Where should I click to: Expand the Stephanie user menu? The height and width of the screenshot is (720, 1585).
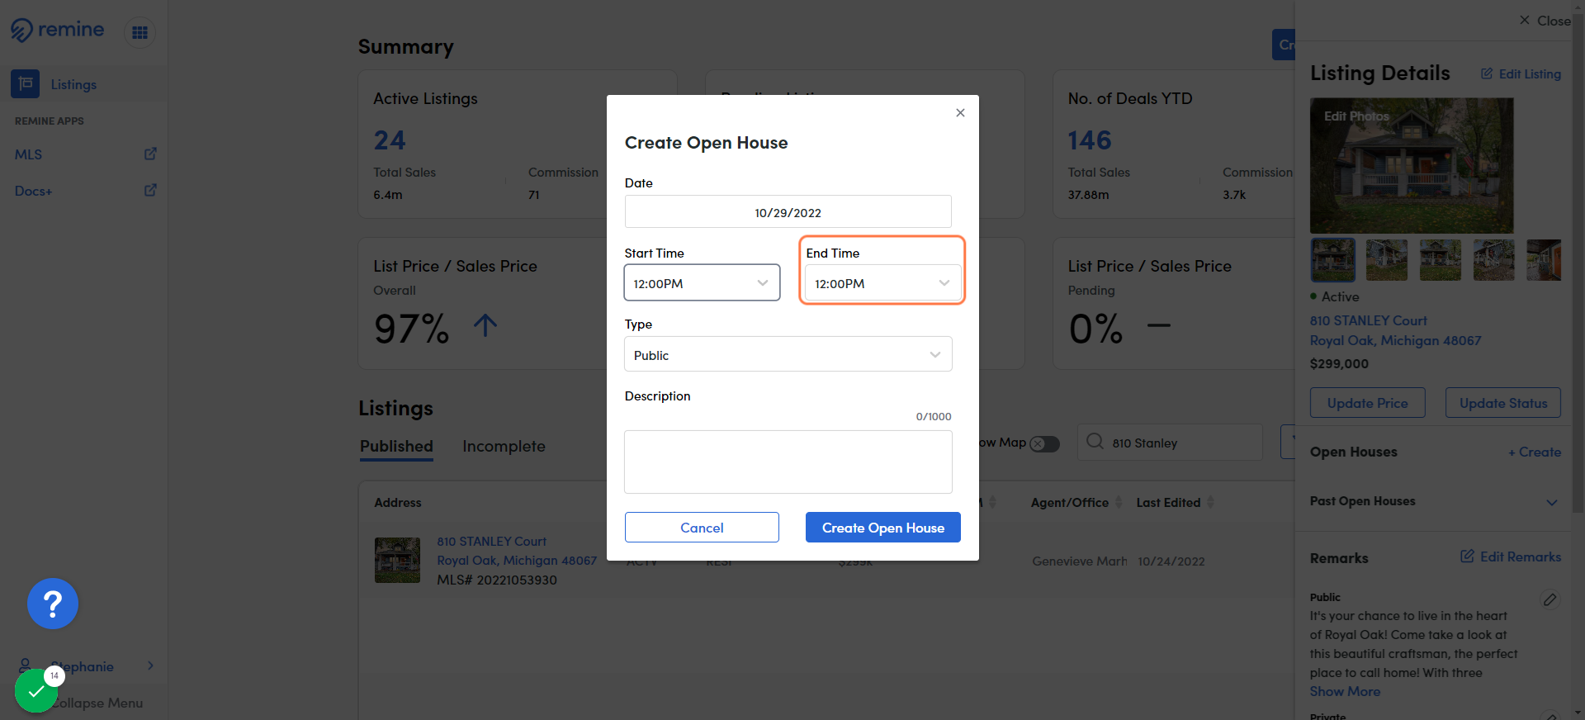150,666
